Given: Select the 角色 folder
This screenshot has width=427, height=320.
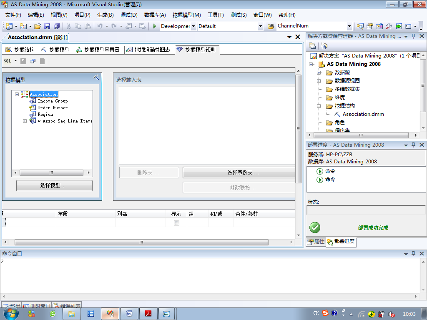Looking at the screenshot, I should [339, 123].
